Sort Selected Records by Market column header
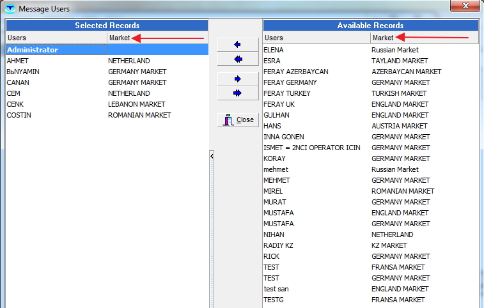484x308 pixels. click(x=157, y=38)
